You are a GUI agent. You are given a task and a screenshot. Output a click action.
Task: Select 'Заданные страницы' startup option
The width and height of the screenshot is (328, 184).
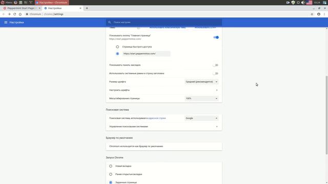click(111, 182)
